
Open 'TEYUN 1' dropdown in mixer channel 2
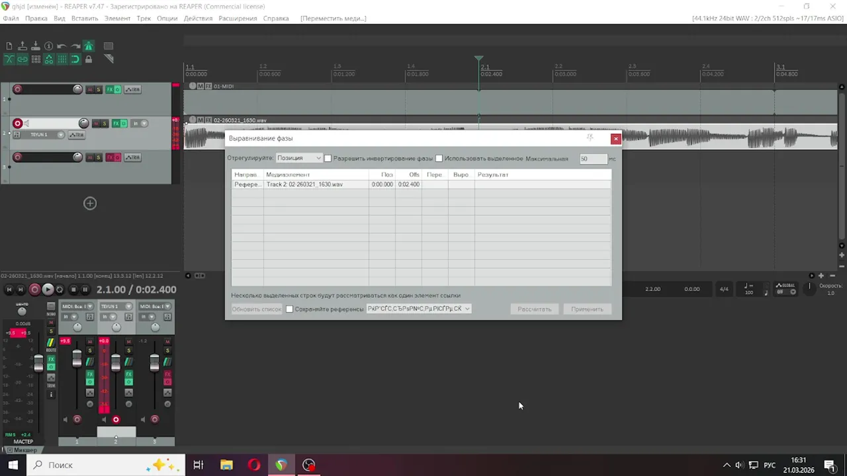(x=116, y=307)
